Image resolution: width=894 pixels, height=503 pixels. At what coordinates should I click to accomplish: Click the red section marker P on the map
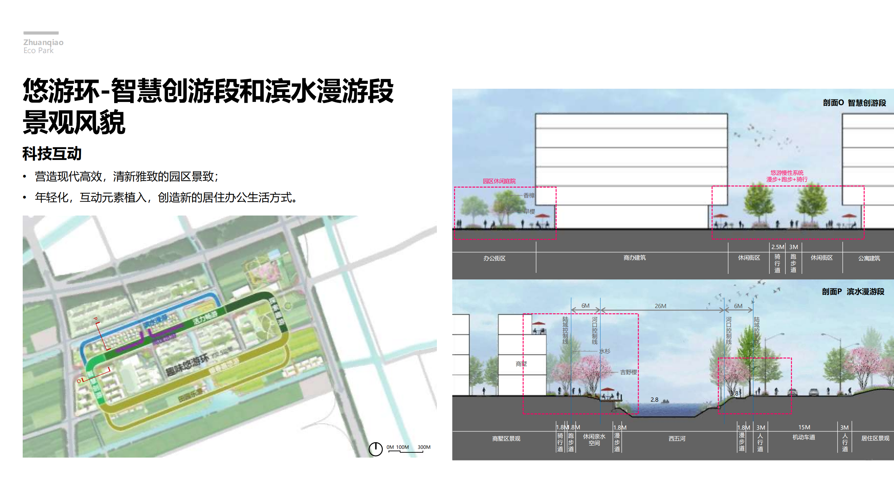coord(95,319)
